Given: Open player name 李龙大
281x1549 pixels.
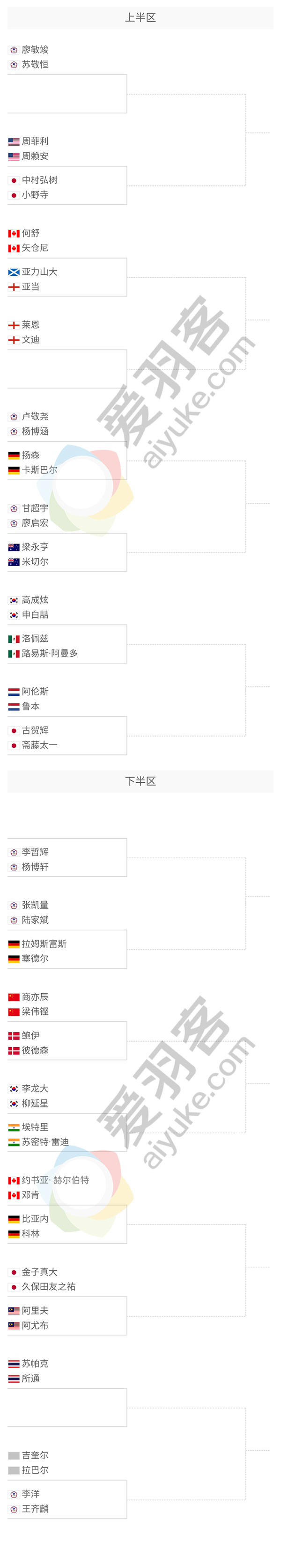Looking at the screenshot, I should pyautogui.click(x=35, y=1089).
